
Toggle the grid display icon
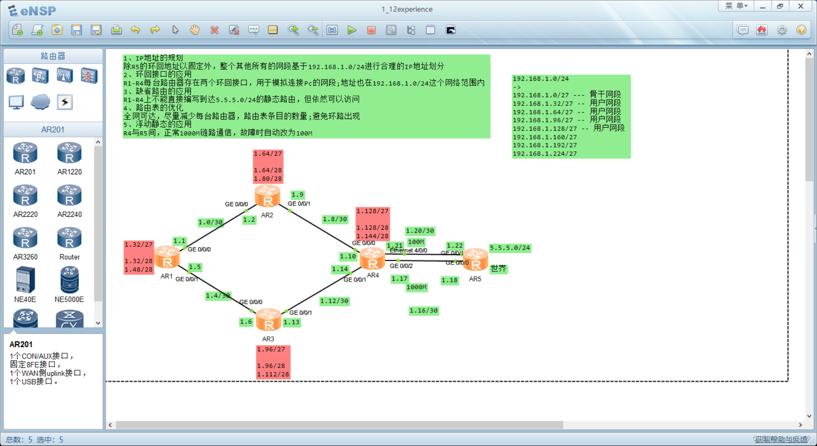pos(431,30)
